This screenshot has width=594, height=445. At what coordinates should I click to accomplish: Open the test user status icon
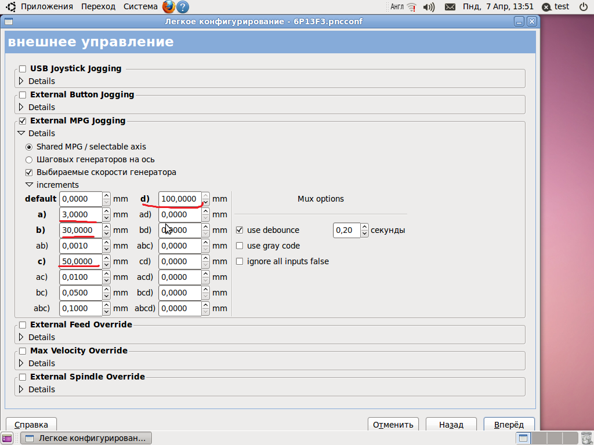coord(546,7)
